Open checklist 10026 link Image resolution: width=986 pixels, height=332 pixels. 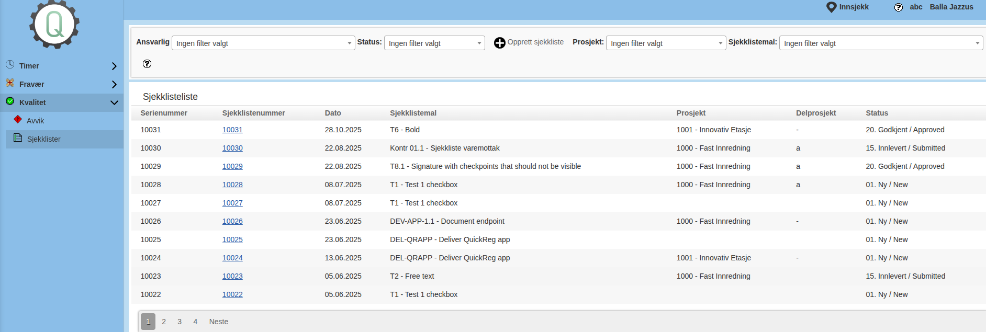(232, 221)
